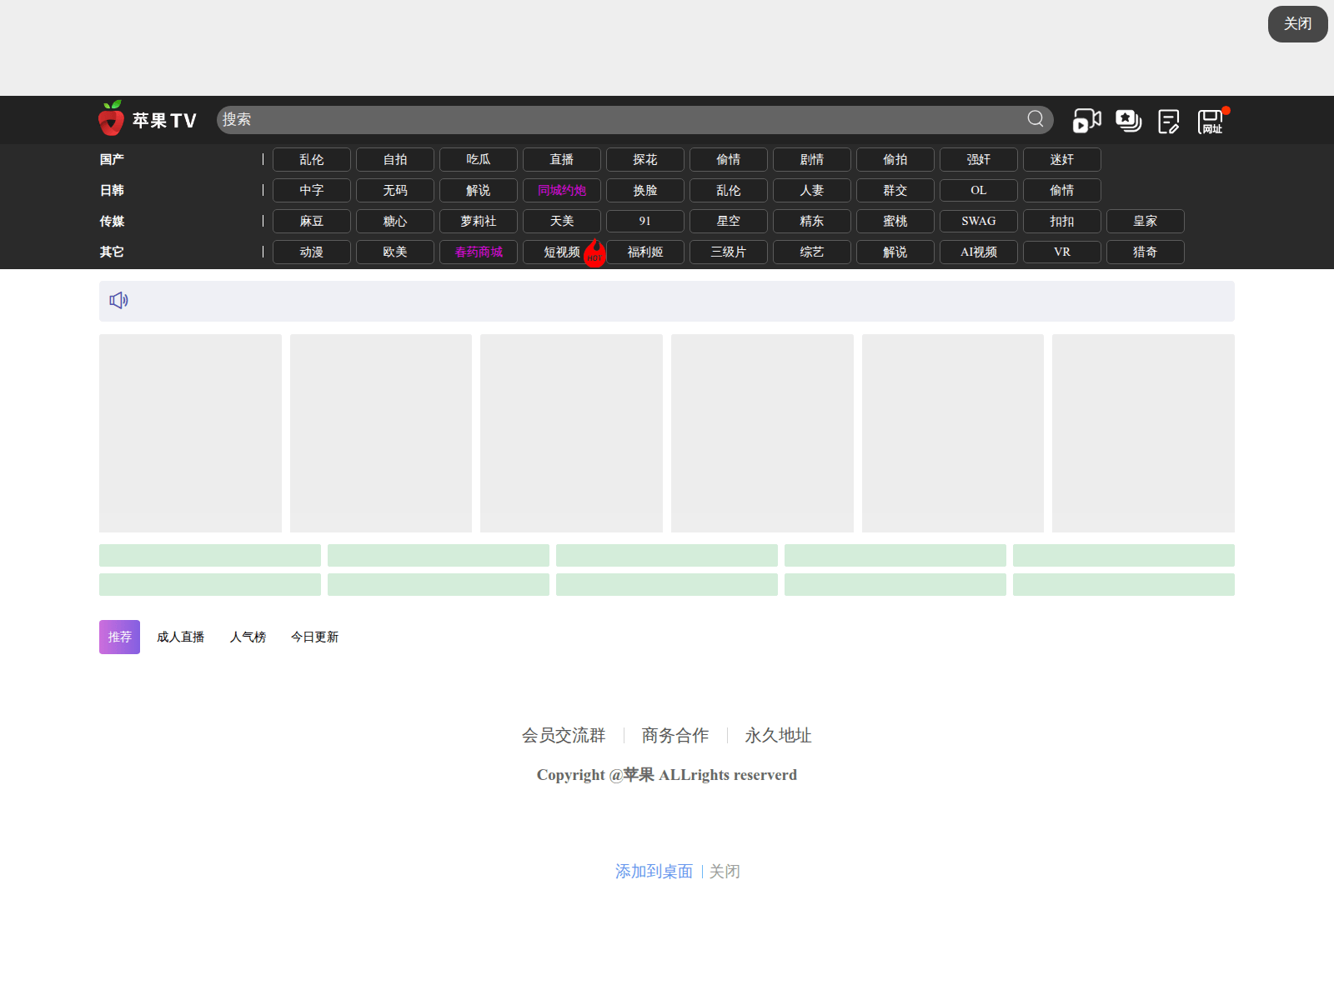Open the 猎奇 category
Image resolution: width=1334 pixels, height=1000 pixels.
[x=1146, y=252]
